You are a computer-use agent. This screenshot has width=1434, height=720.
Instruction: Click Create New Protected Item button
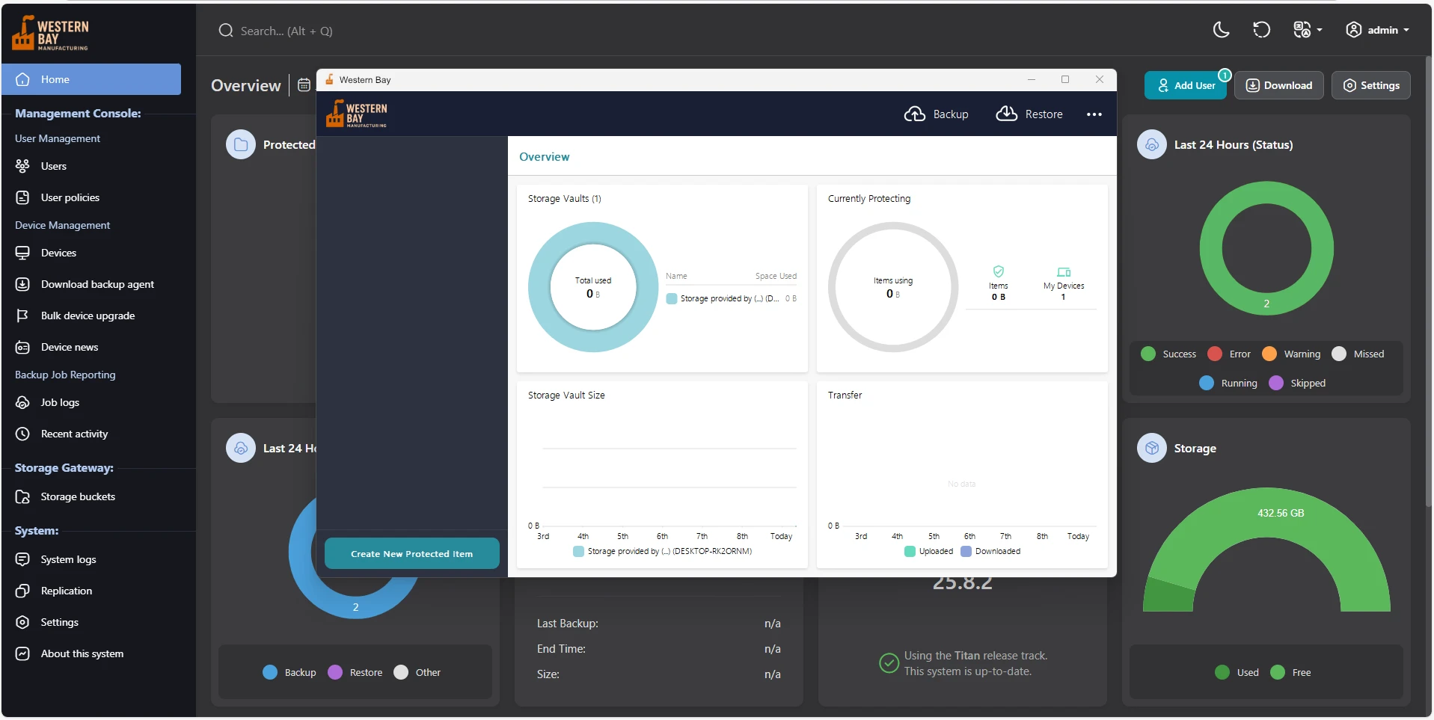pos(411,553)
